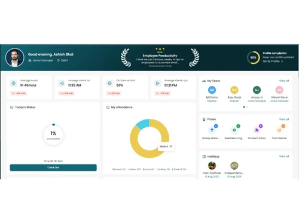Open the Employee Productivity idea title
Image resolution: width=299 pixels, height=224 pixels.
pos(160,56)
